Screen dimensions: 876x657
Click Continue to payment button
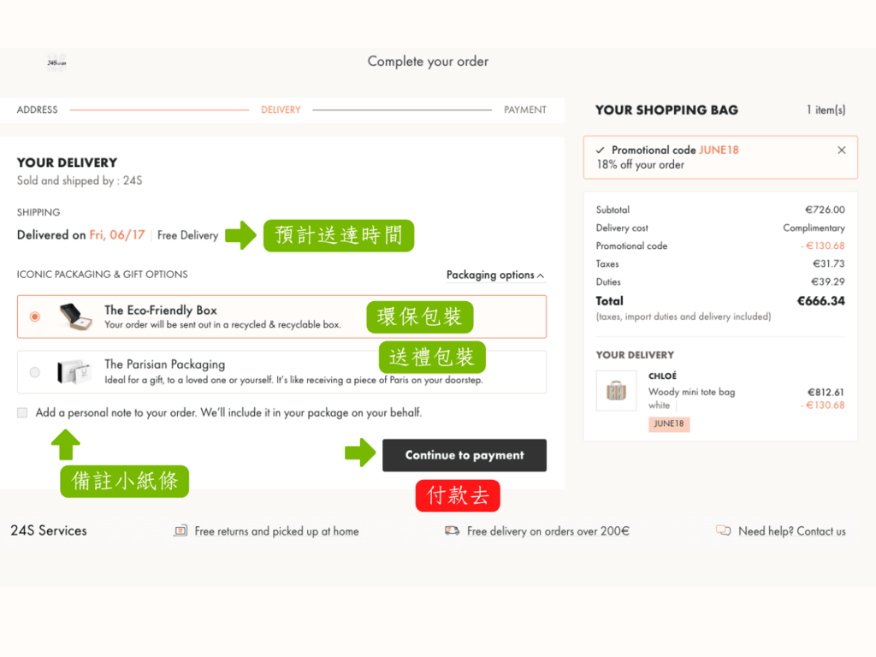pyautogui.click(x=465, y=455)
